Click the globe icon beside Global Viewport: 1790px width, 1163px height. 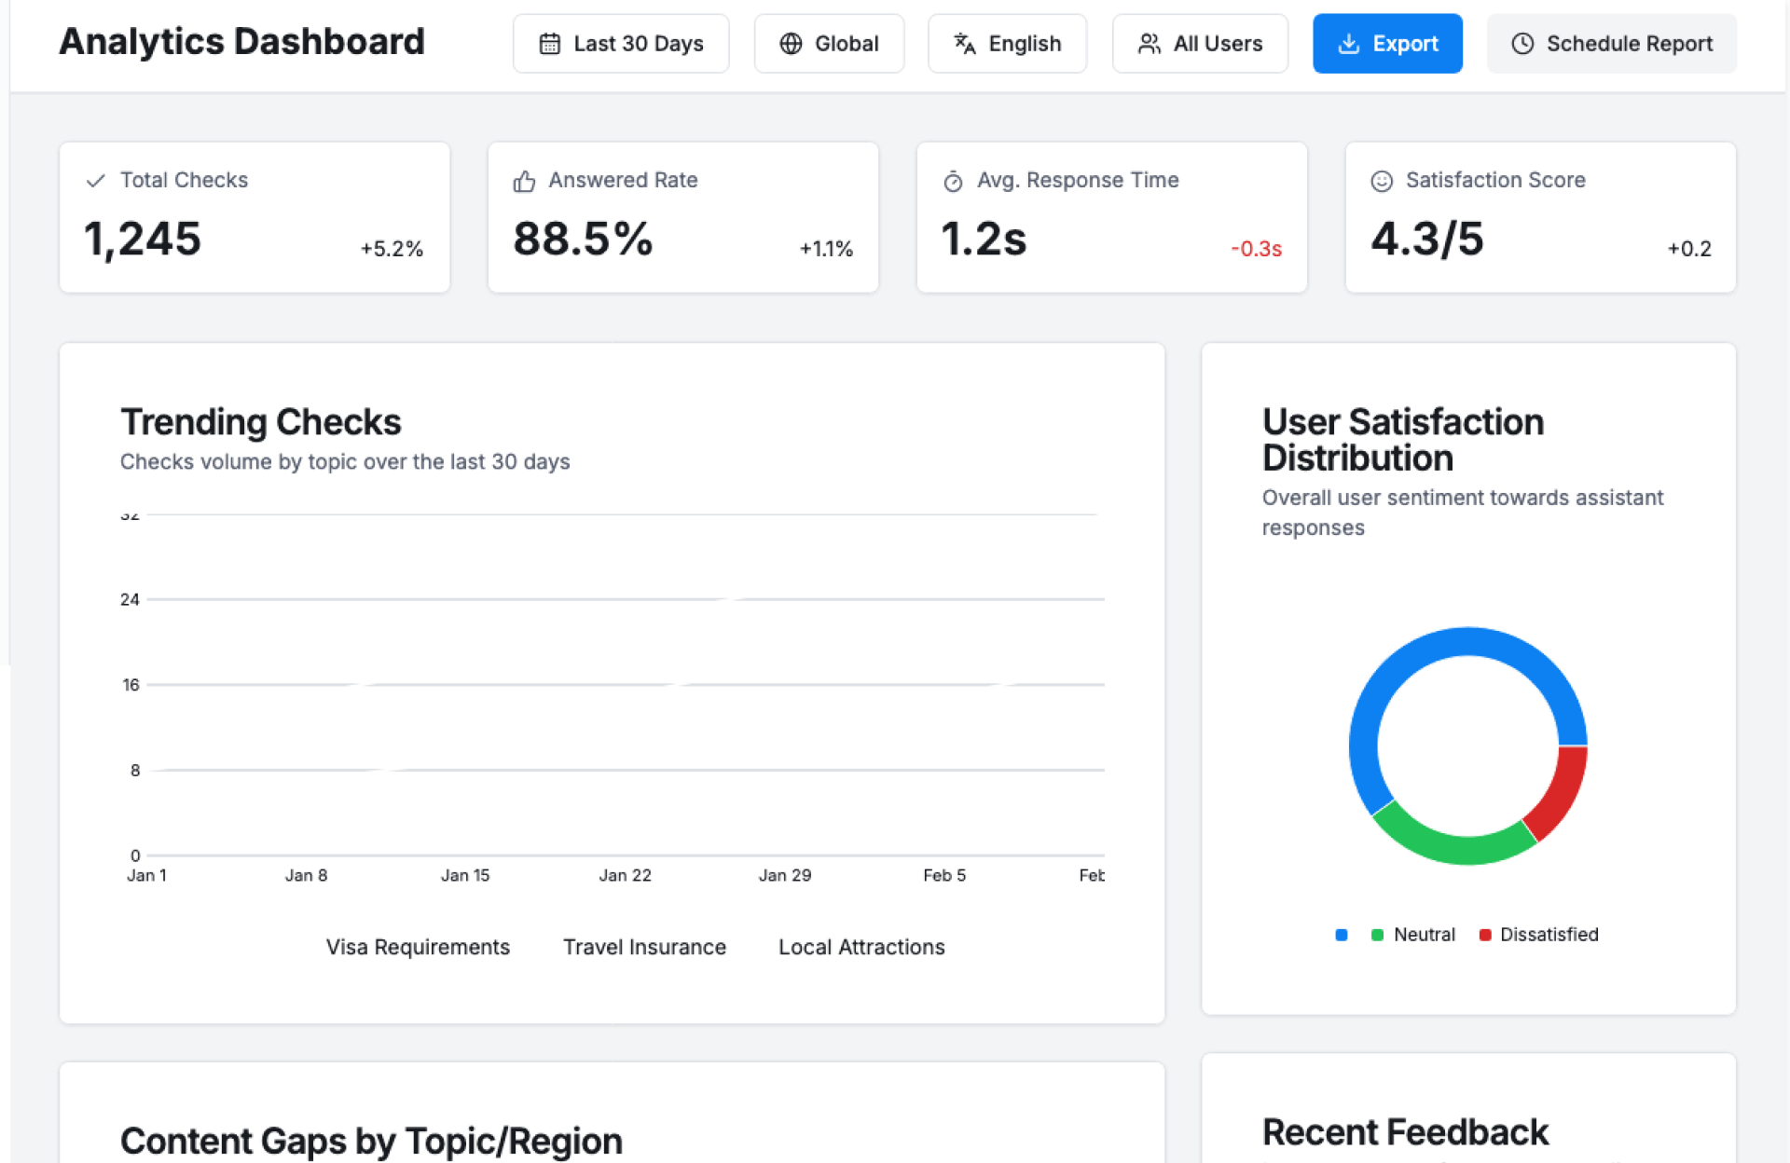point(791,44)
